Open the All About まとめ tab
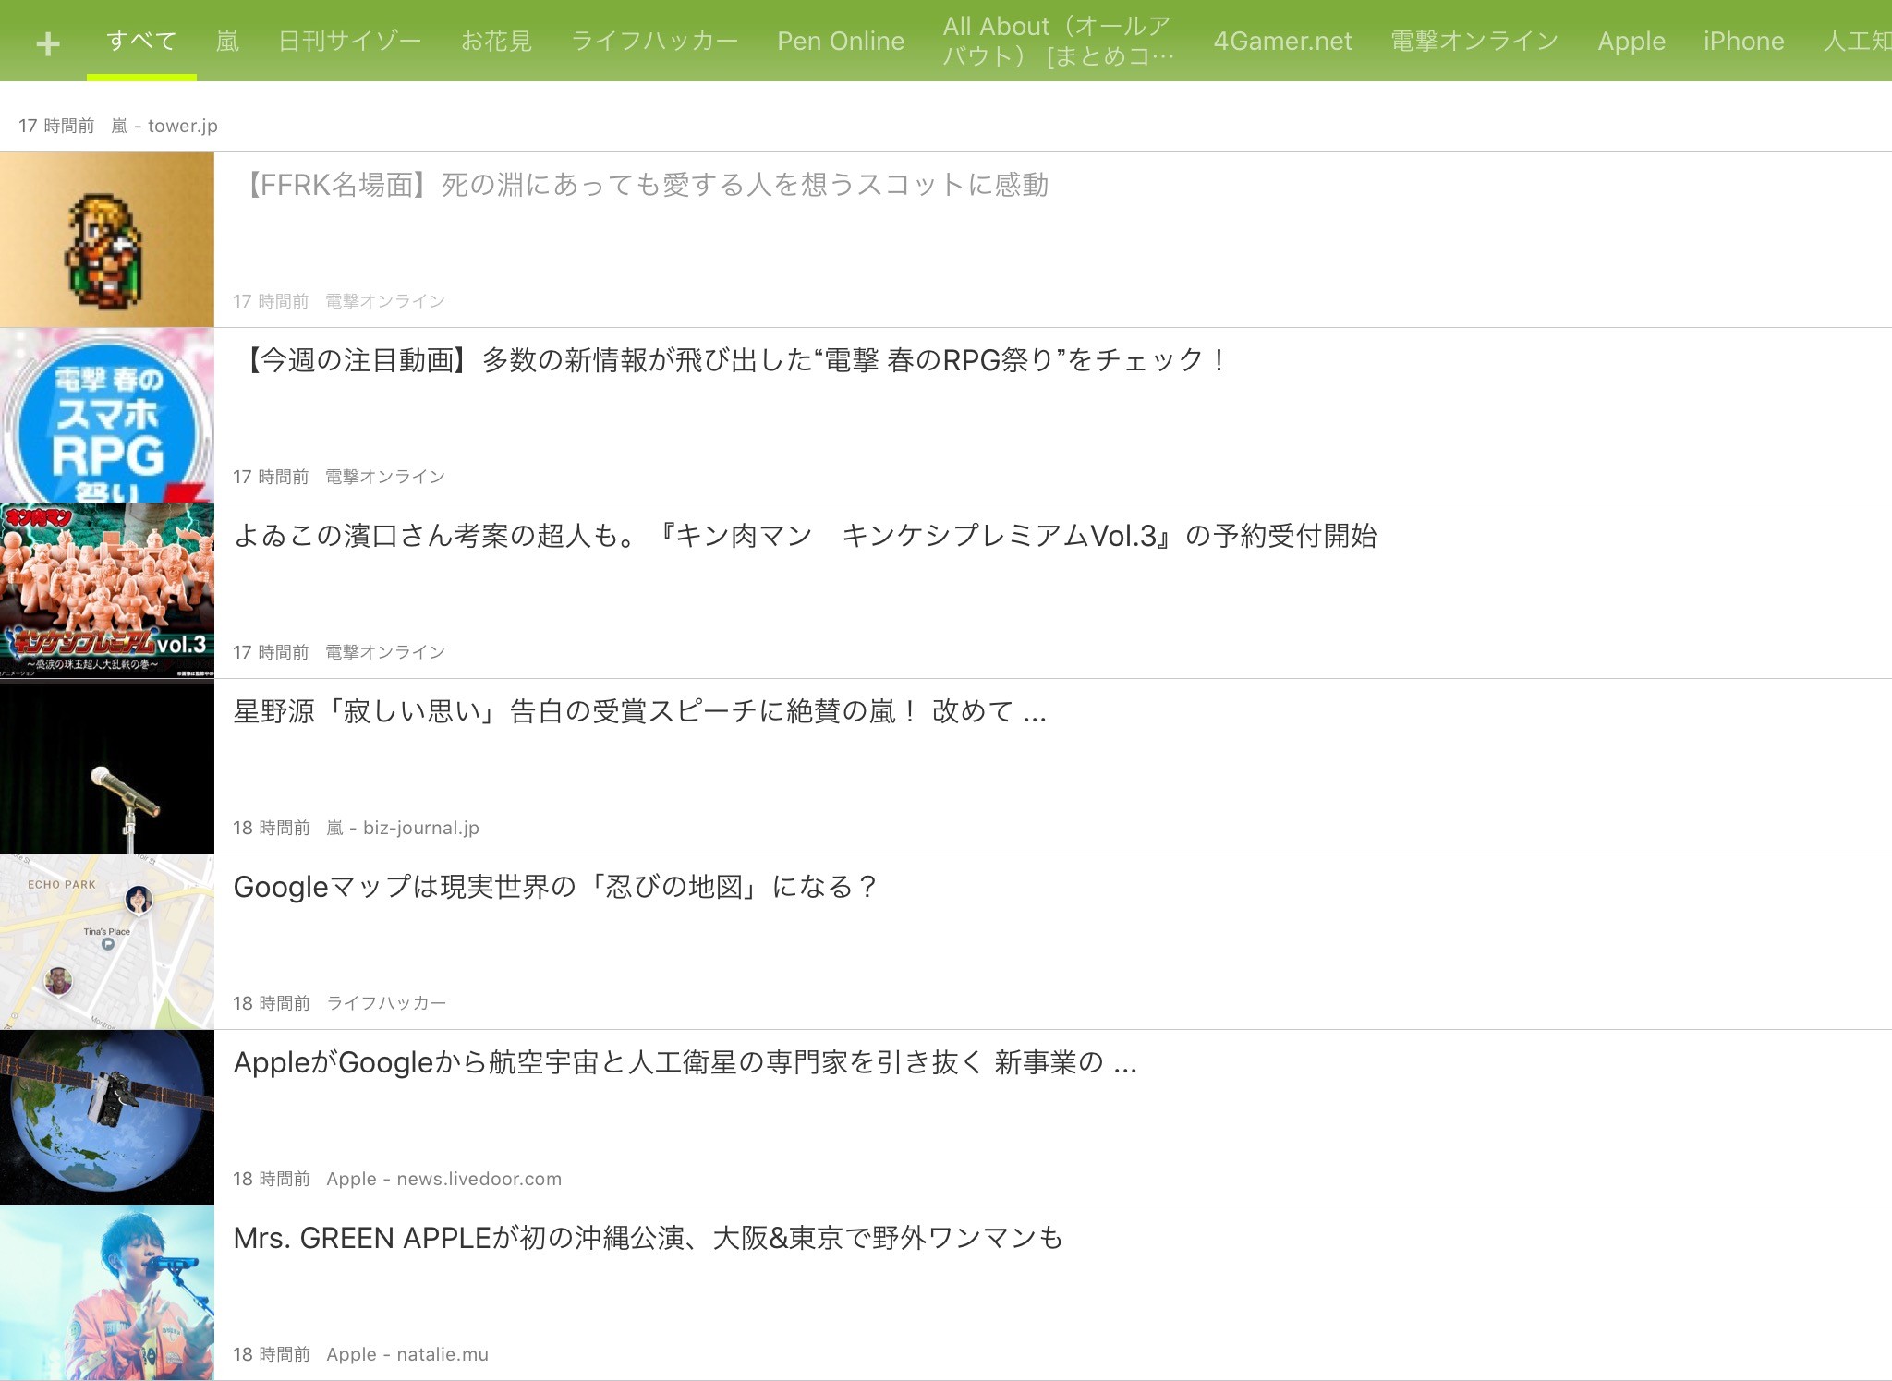Screen dimensions: 1892x1381 coord(1058,41)
